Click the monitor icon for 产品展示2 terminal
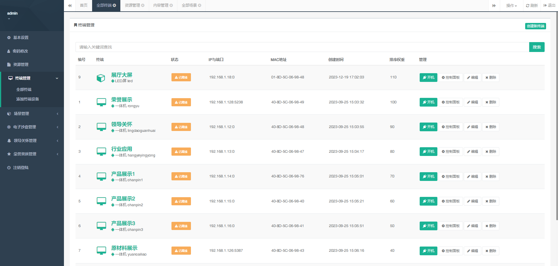 (x=101, y=201)
